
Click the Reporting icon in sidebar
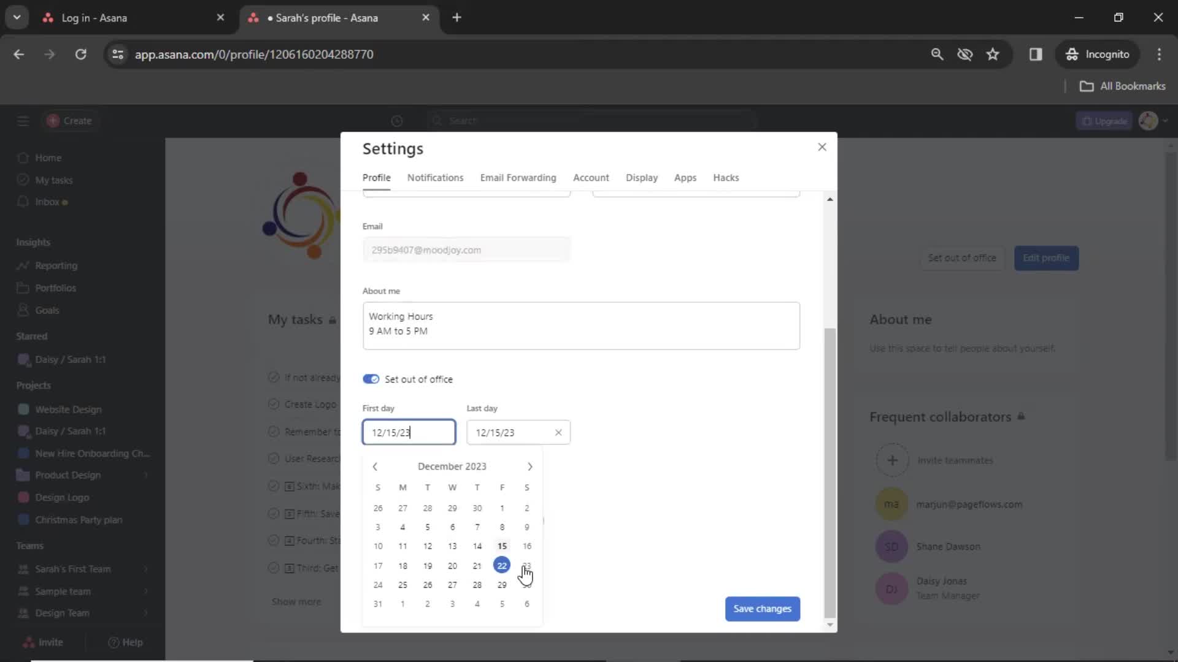point(22,265)
